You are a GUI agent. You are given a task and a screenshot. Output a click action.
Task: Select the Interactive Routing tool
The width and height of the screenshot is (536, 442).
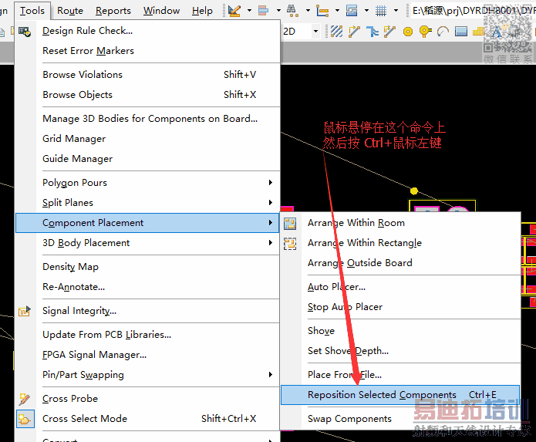tap(354, 32)
